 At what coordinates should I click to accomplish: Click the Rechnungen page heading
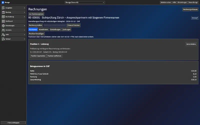point(38,9)
